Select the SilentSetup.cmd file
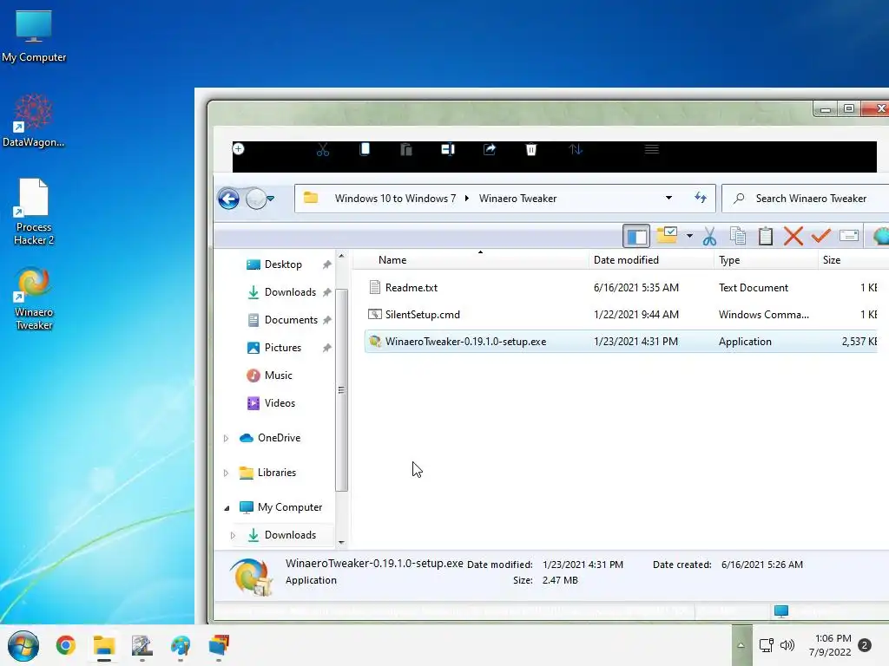 click(x=621, y=314)
